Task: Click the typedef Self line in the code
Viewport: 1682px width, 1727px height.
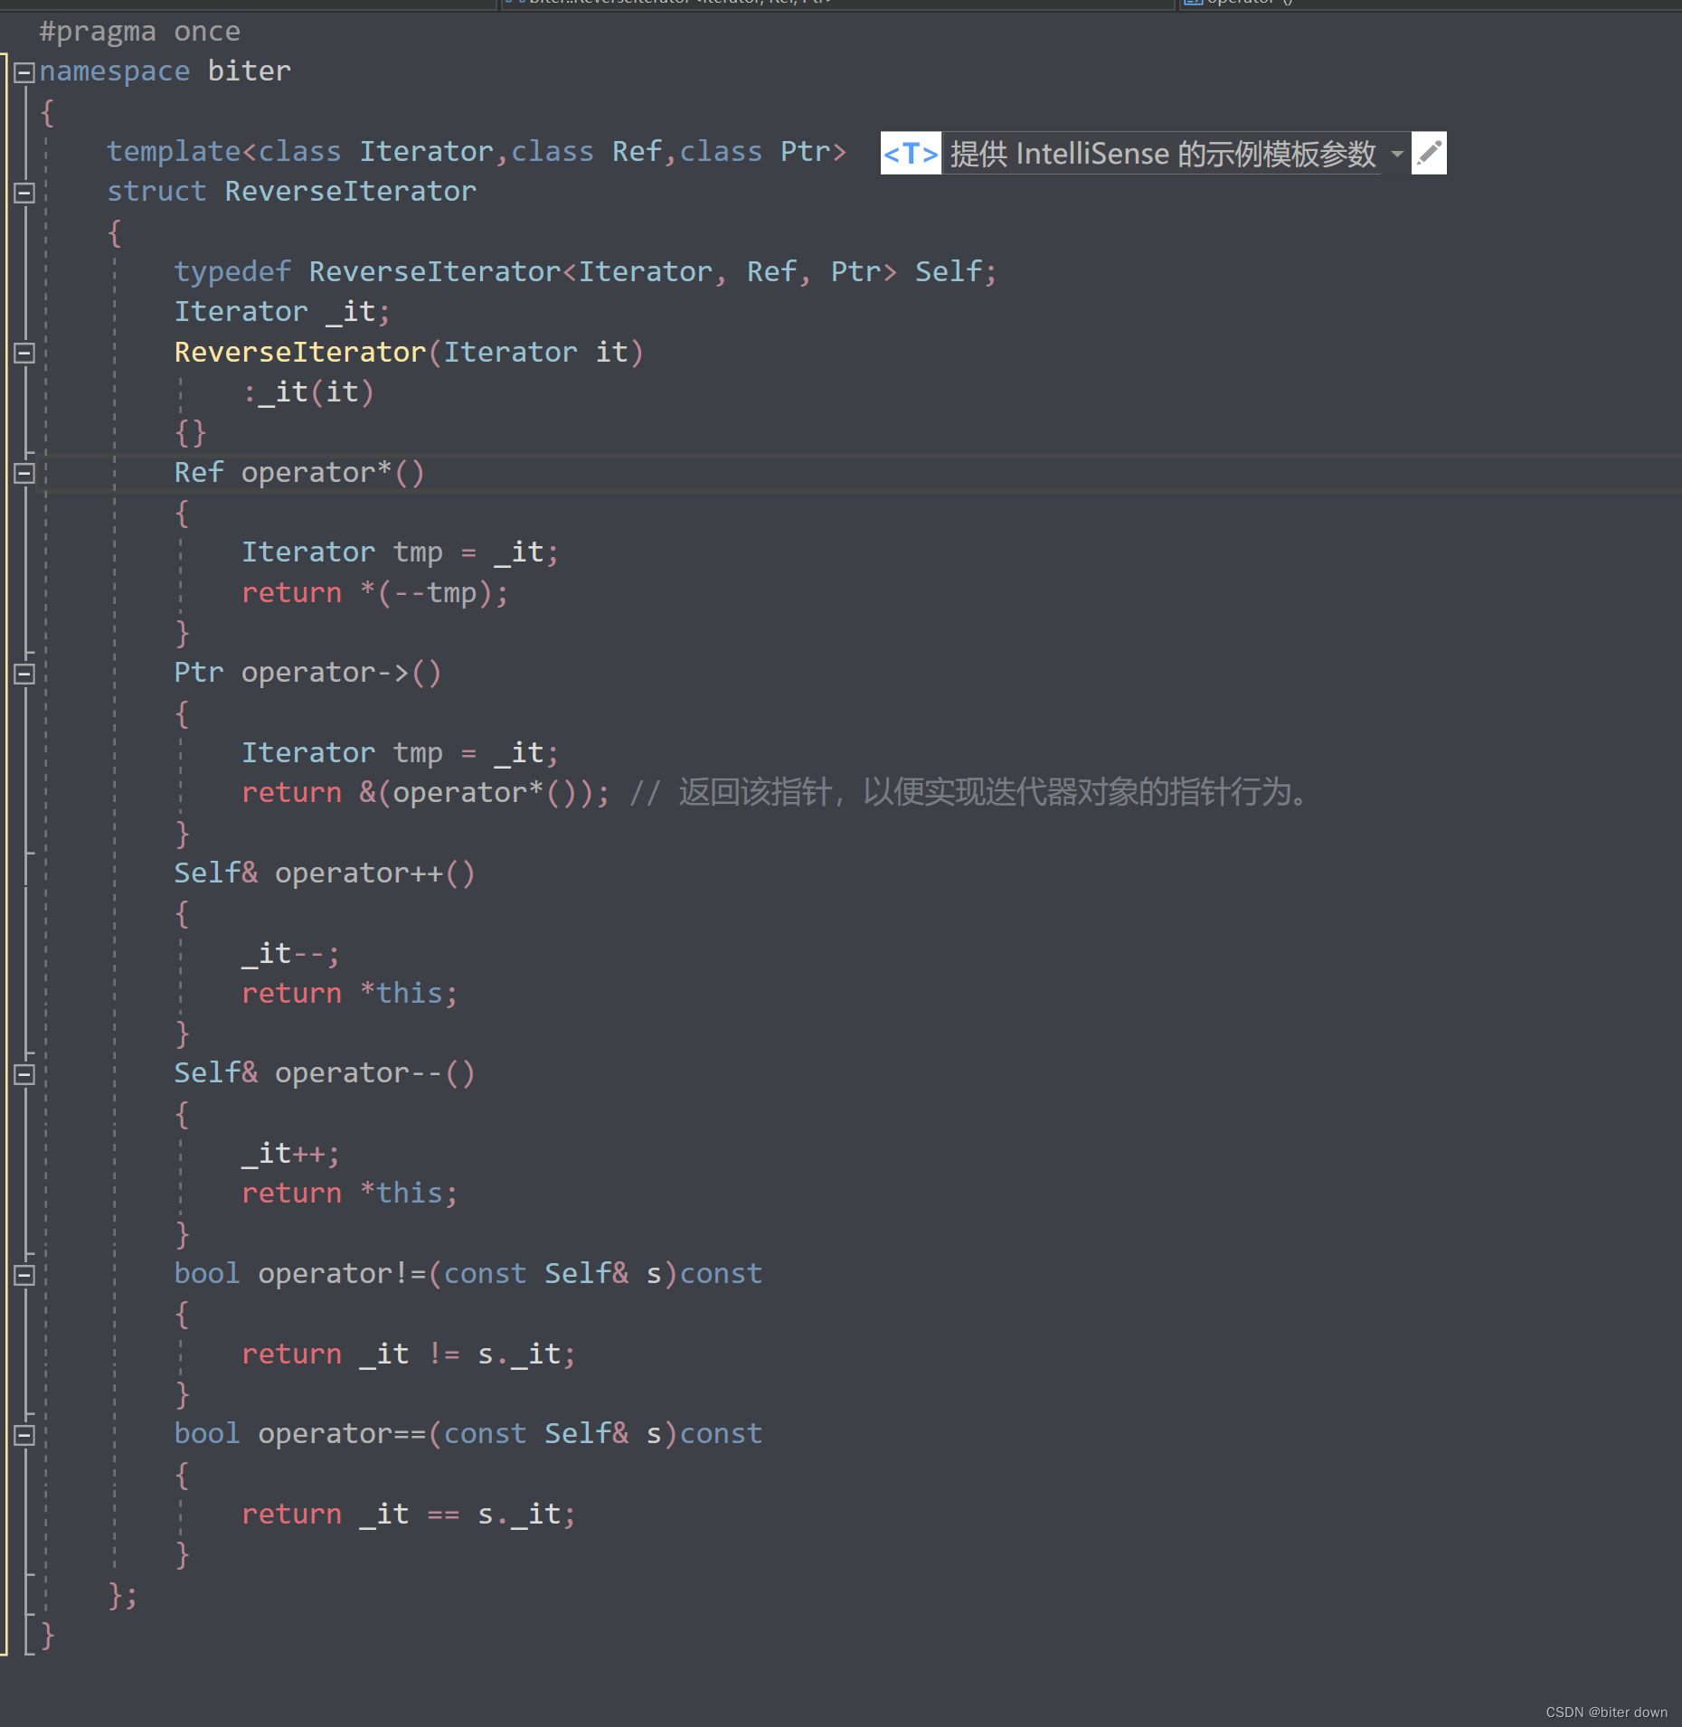Action: [x=586, y=270]
